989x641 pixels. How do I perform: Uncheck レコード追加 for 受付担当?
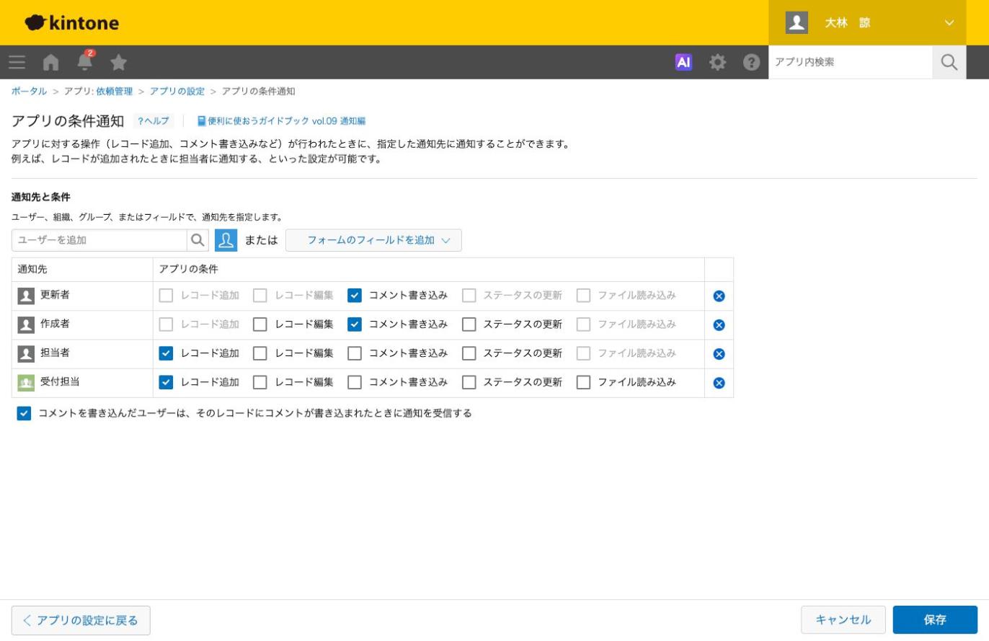(x=166, y=382)
